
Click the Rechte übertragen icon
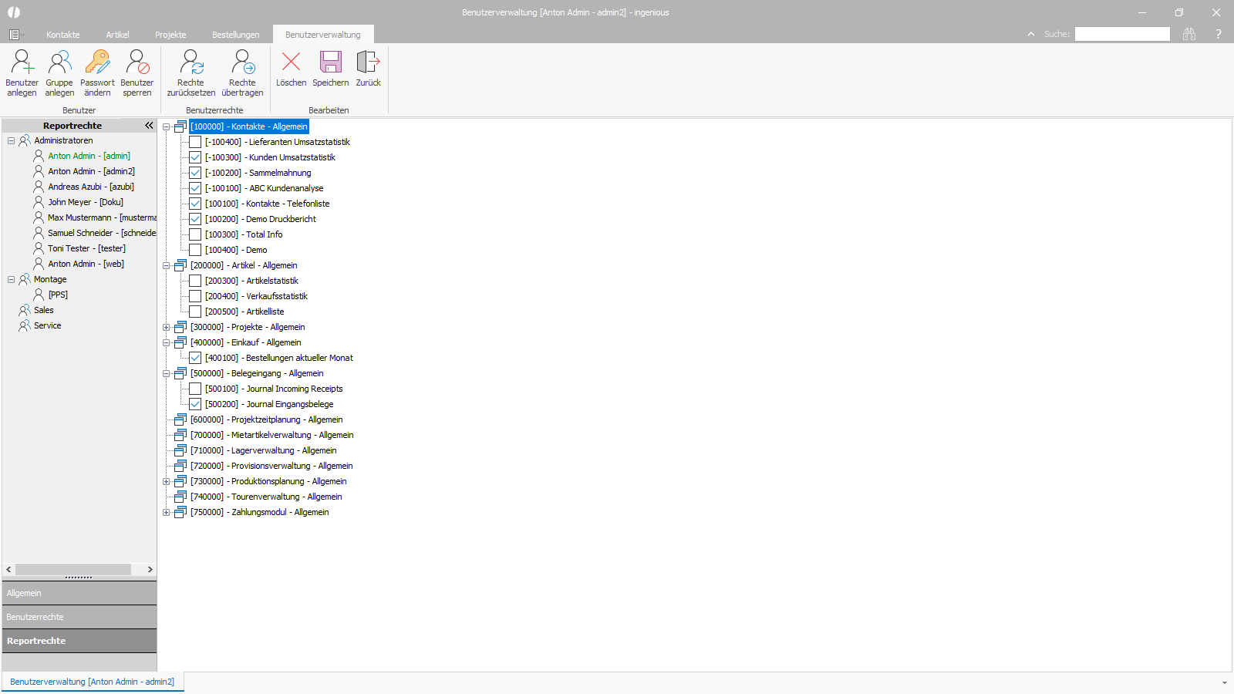(x=242, y=62)
